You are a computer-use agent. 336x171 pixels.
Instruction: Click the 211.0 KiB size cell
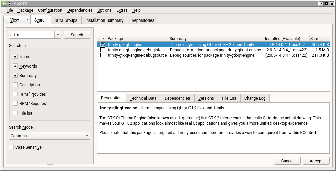coord(320,55)
